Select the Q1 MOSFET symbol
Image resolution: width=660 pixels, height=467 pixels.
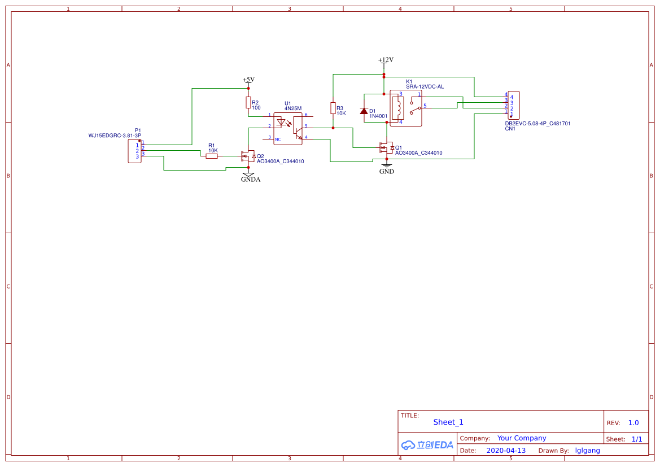coord(386,147)
